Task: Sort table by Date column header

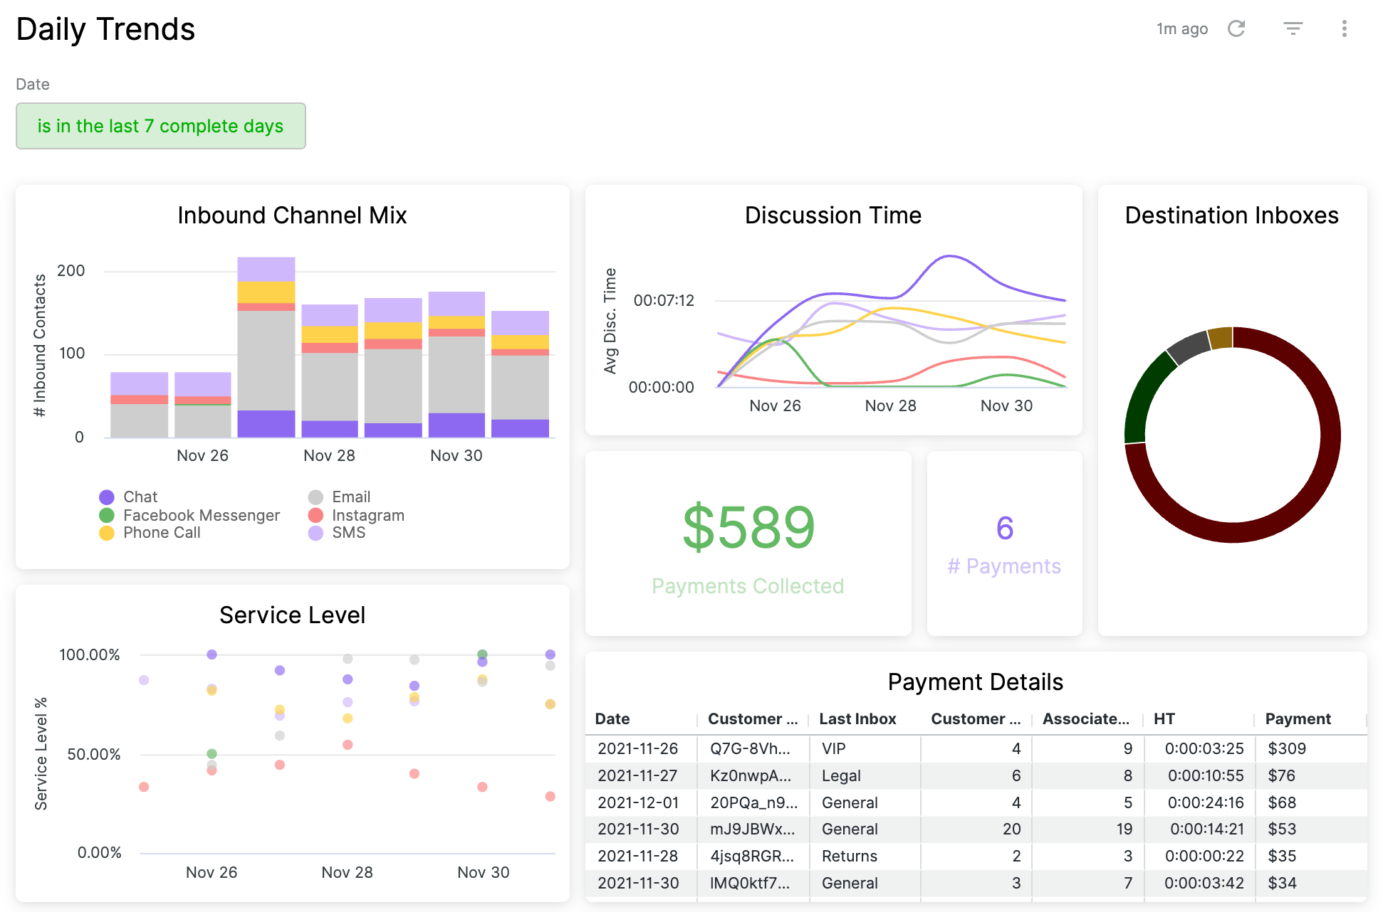Action: 612,719
